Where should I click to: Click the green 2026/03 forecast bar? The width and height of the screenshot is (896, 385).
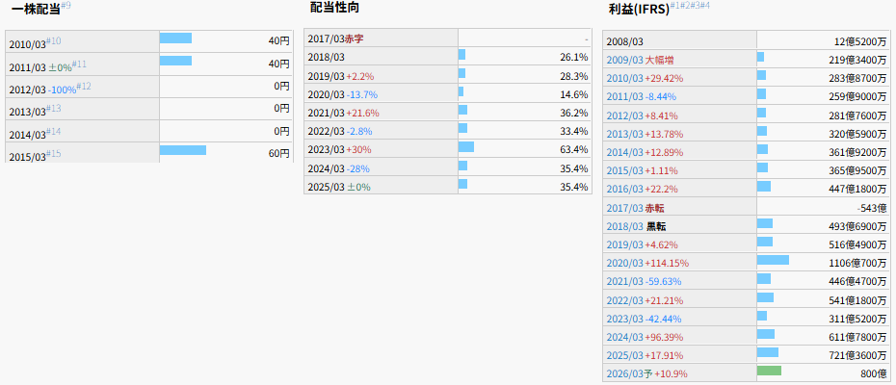(769, 371)
